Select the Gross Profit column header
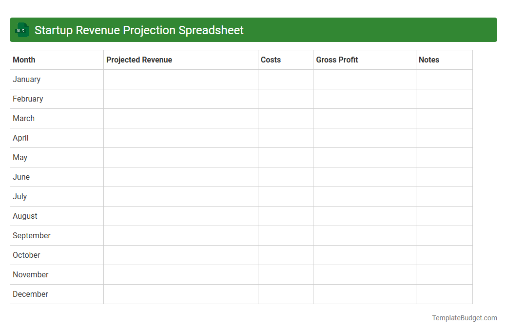 click(337, 60)
